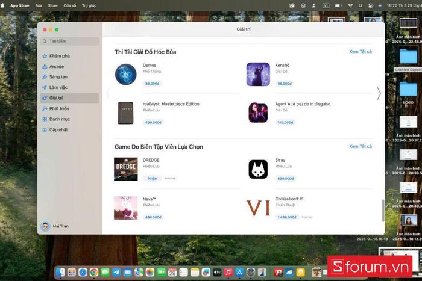Open the Agent A app icon
Screen dimensions: 422x281
(258, 113)
